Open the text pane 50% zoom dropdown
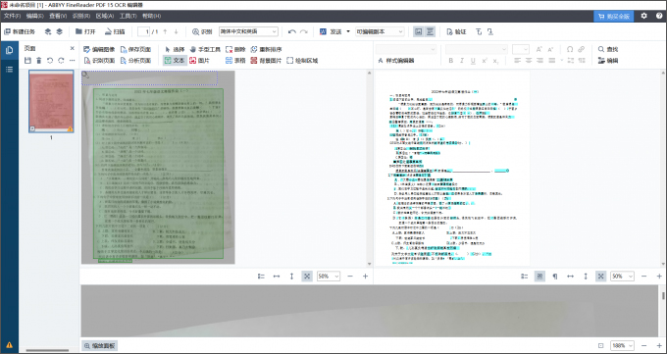Viewport: 667px width, 354px height. pos(622,277)
